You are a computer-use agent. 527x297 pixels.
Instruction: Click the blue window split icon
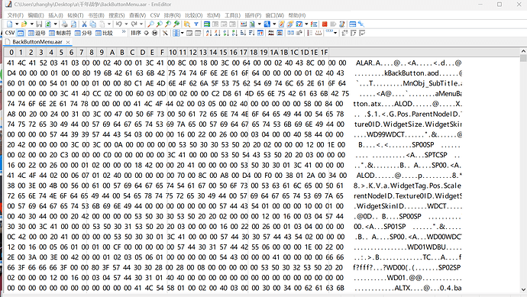pos(352,24)
